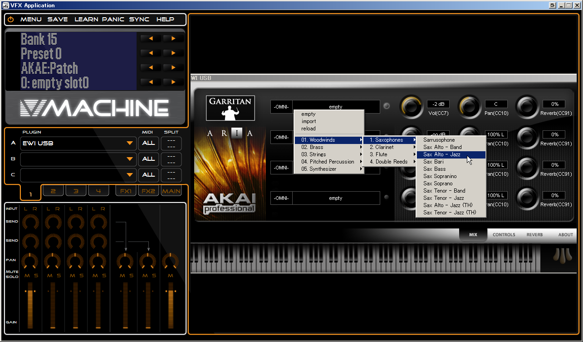Click the LEARN button
This screenshot has width=583, height=342.
(x=86, y=20)
